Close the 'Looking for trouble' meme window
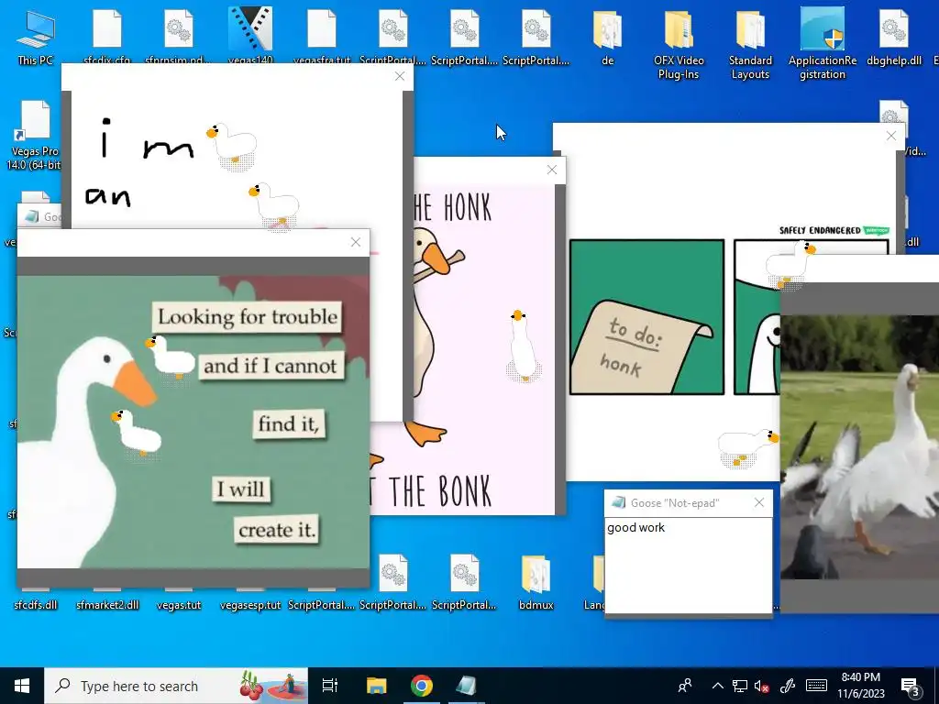This screenshot has height=704, width=939. point(355,242)
